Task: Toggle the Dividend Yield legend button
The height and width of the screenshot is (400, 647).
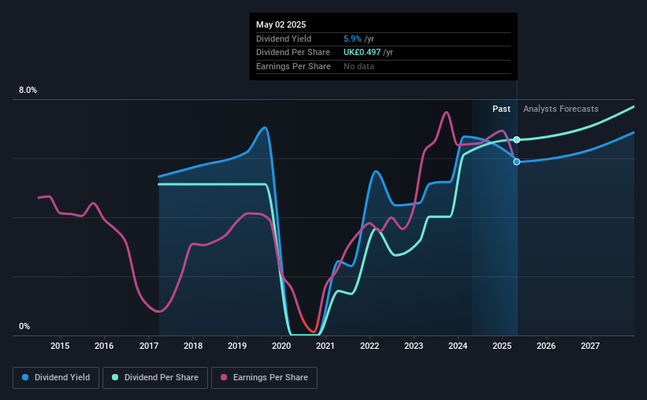Action: coord(56,378)
